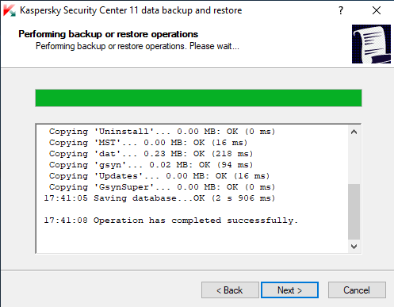The height and width of the screenshot is (307, 394).
Task: Close the backup and restore dialog
Action: (x=377, y=10)
